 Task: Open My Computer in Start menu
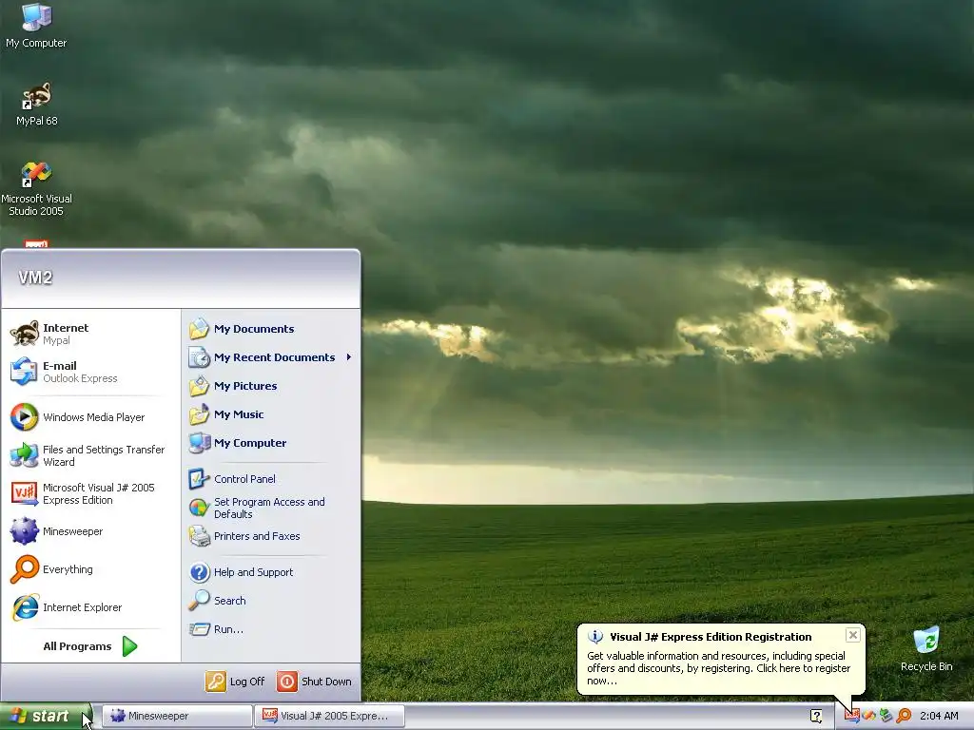click(x=271, y=443)
